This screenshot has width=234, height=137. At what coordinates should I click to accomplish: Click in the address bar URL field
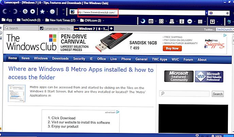137,13
